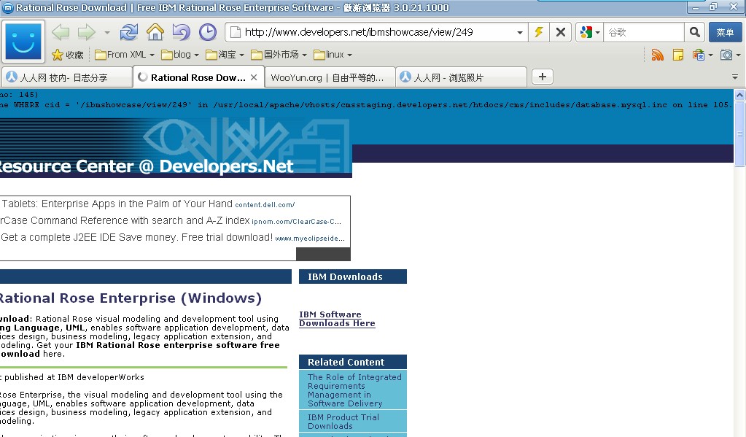This screenshot has width=746, height=437.
Task: Go forward with the right arrow button
Action: pos(87,32)
